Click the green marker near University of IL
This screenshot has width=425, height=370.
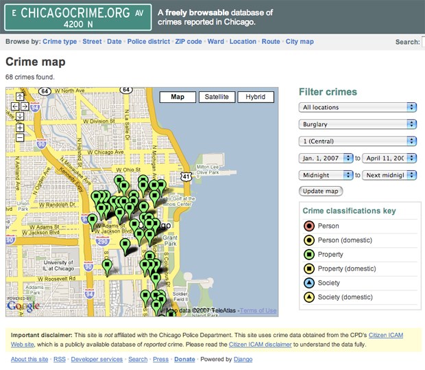click(x=107, y=267)
